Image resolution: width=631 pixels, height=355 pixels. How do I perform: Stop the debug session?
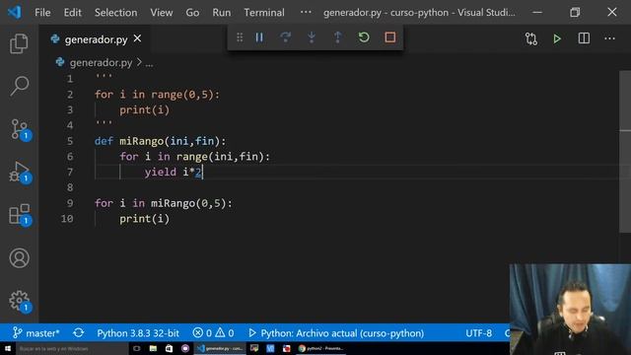(x=390, y=37)
